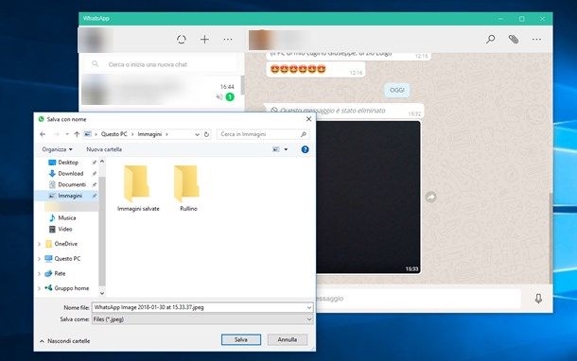Expand the Gruppo home tree node

[40, 288]
